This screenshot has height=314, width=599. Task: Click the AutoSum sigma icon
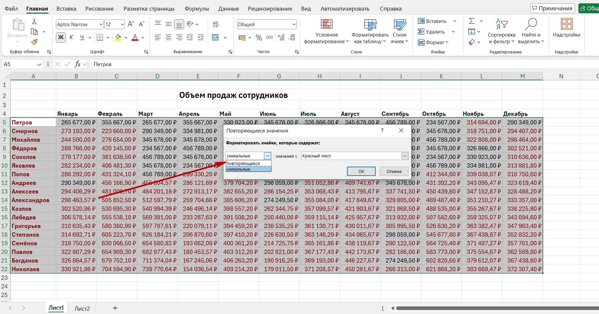(472, 21)
